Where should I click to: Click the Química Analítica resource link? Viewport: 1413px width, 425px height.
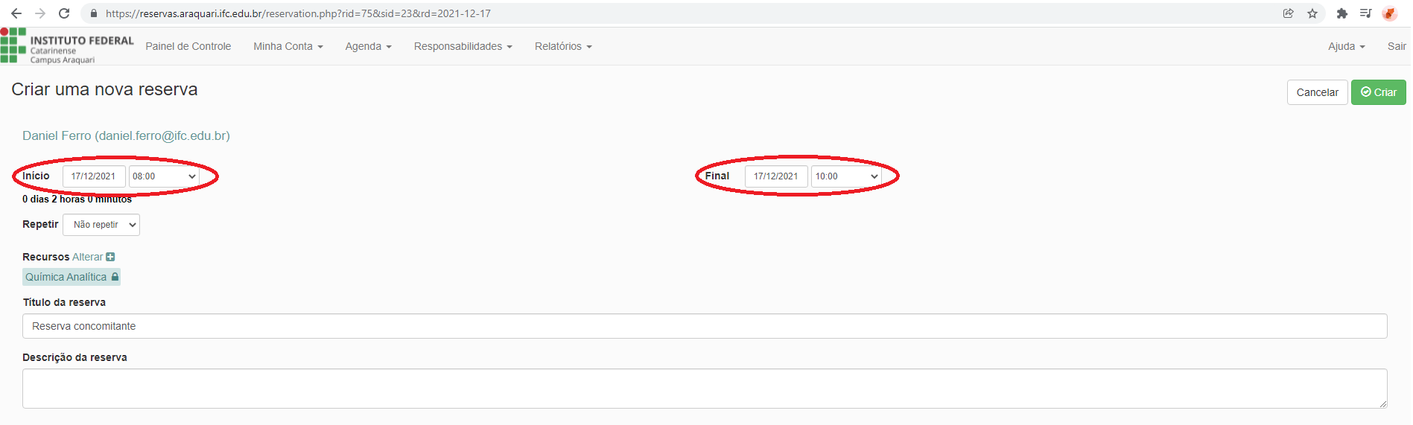click(66, 277)
